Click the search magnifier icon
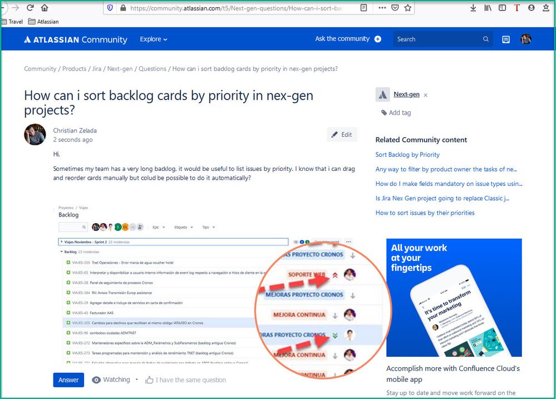Image resolution: width=556 pixels, height=399 pixels. point(486,39)
